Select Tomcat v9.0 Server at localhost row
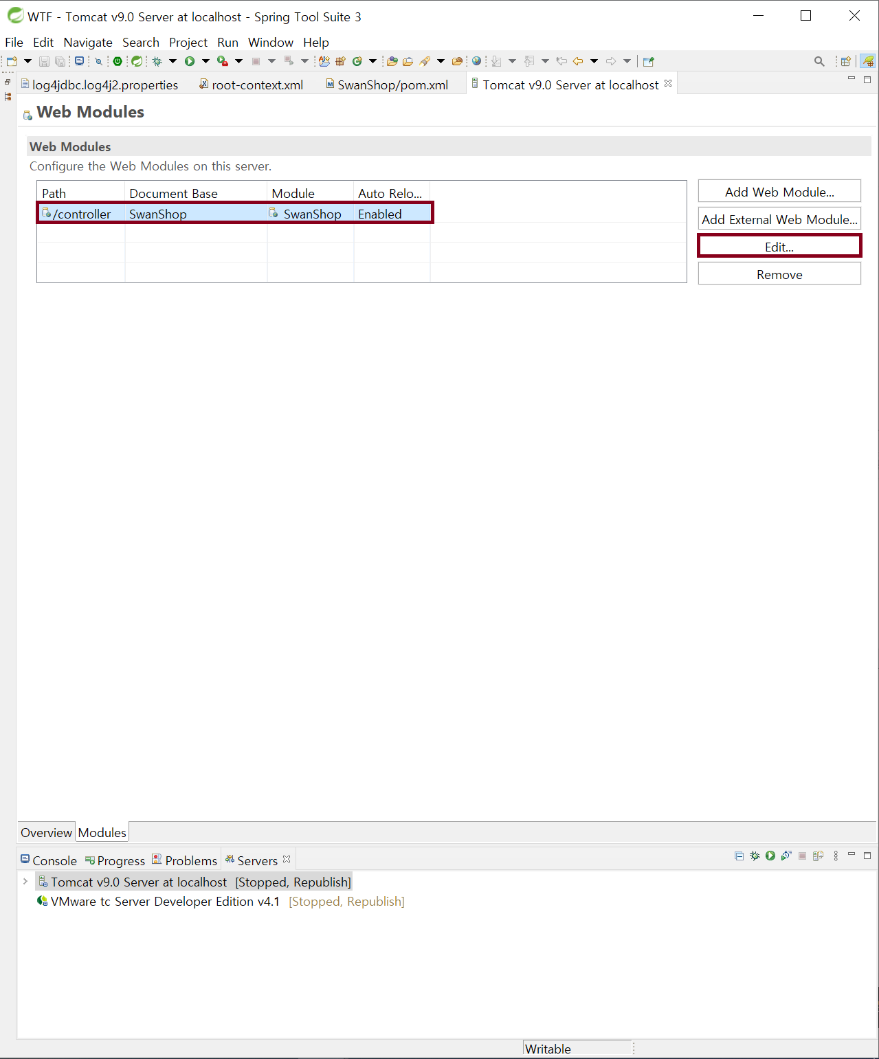The image size is (879, 1059). click(x=194, y=882)
